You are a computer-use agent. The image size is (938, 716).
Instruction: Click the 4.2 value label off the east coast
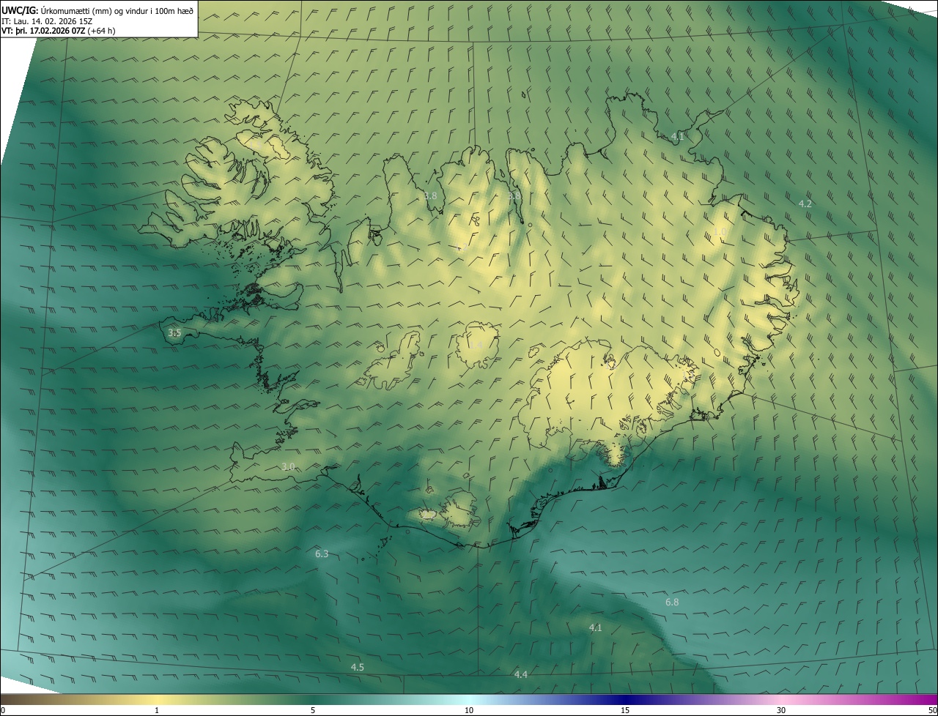805,204
